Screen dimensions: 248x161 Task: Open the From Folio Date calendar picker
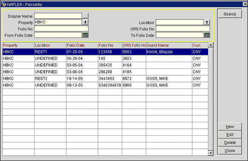(x=85, y=35)
